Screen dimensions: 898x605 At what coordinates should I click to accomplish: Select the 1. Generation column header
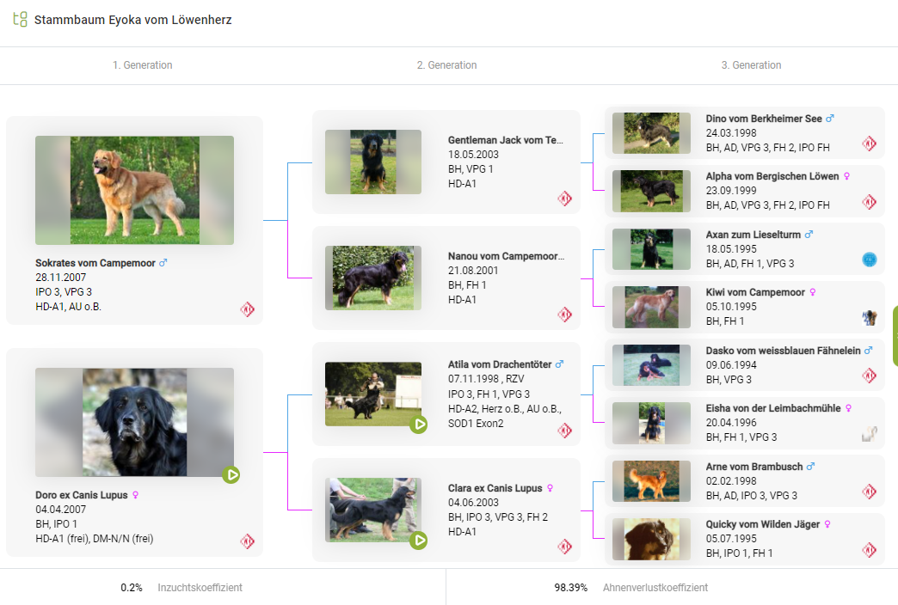pos(143,65)
